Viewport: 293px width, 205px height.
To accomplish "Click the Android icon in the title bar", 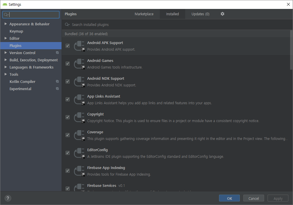I will [x=5, y=4].
